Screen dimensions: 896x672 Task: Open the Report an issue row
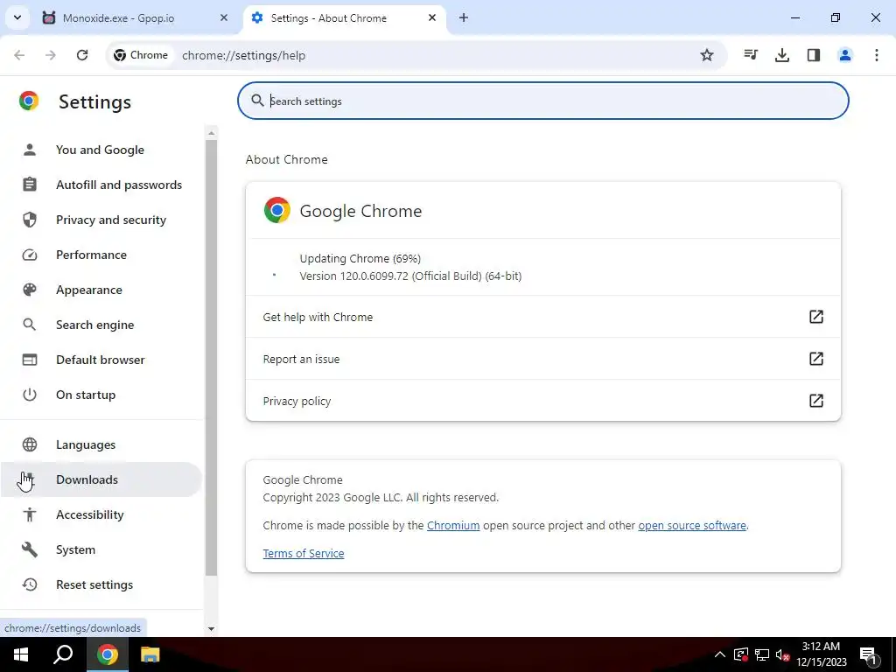(542, 359)
